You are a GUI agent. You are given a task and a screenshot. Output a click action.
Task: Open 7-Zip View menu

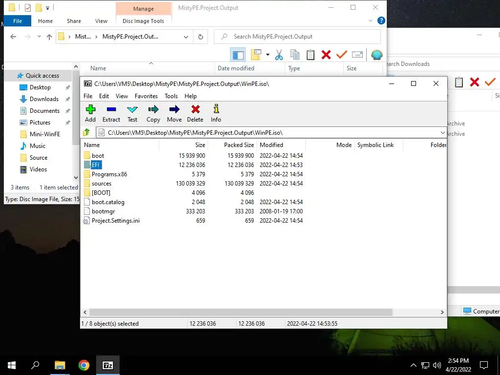coord(122,96)
